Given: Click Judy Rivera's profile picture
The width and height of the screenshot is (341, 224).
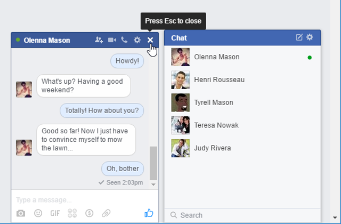Looking at the screenshot, I should (x=180, y=148).
